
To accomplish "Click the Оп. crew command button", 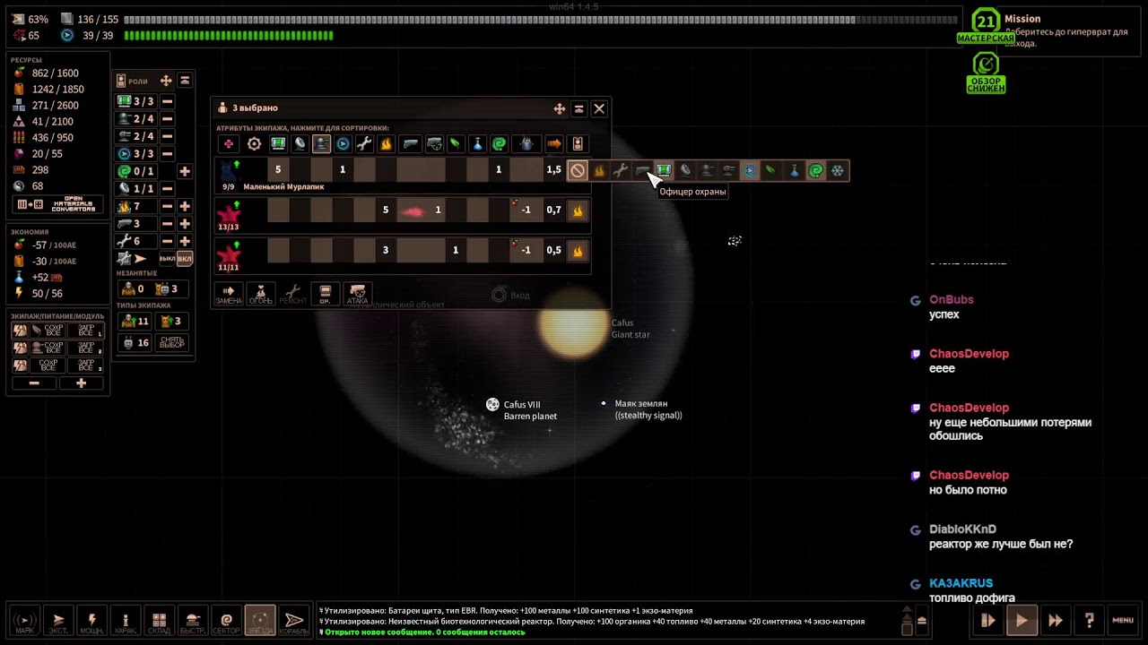I will pos(325,294).
